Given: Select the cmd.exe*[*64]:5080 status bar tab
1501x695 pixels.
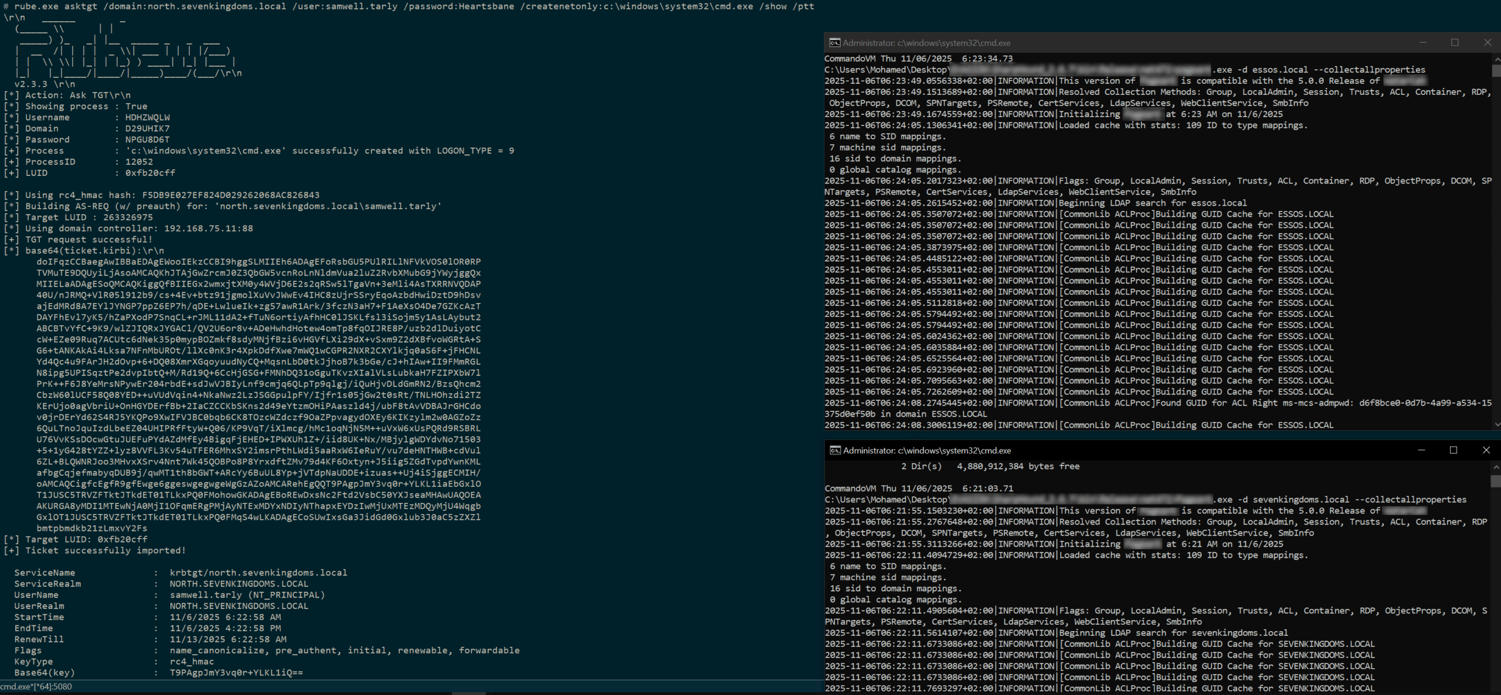Looking at the screenshot, I should (36, 686).
